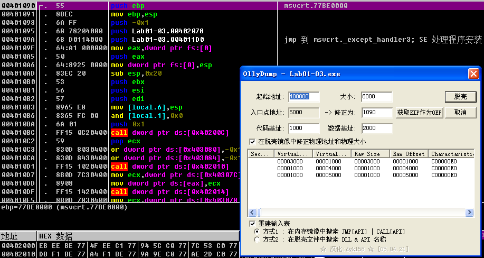Image resolution: width=484 pixels, height=258 pixels.
Task: Click the Characteristics column header
Action: [451, 154]
